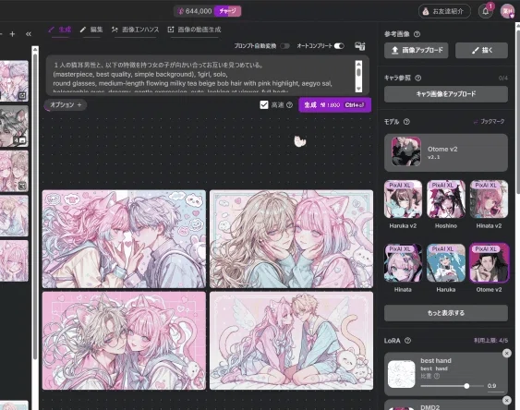
Task: Select the Otome v2 model thumbnail in grid
Action: coord(489,263)
